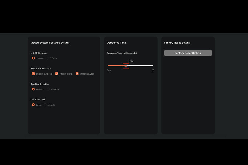Switch scrolling direction to Reverse
Image resolution: width=248 pixels, height=165 pixels.
click(x=48, y=89)
